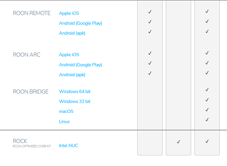Open the ROCK Intel NUC link
The image size is (227, 166).
click(x=69, y=145)
